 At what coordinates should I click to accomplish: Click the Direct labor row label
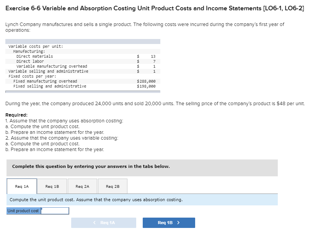(x=30, y=62)
